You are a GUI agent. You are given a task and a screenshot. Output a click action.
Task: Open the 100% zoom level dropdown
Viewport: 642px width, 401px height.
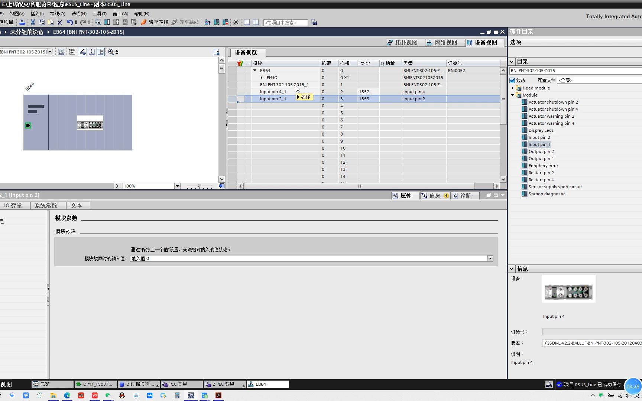(x=177, y=186)
